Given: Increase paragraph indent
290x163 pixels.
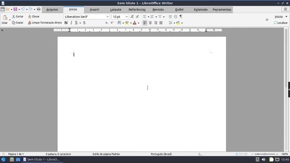Looking at the screenshot, I should click(x=170, y=17).
